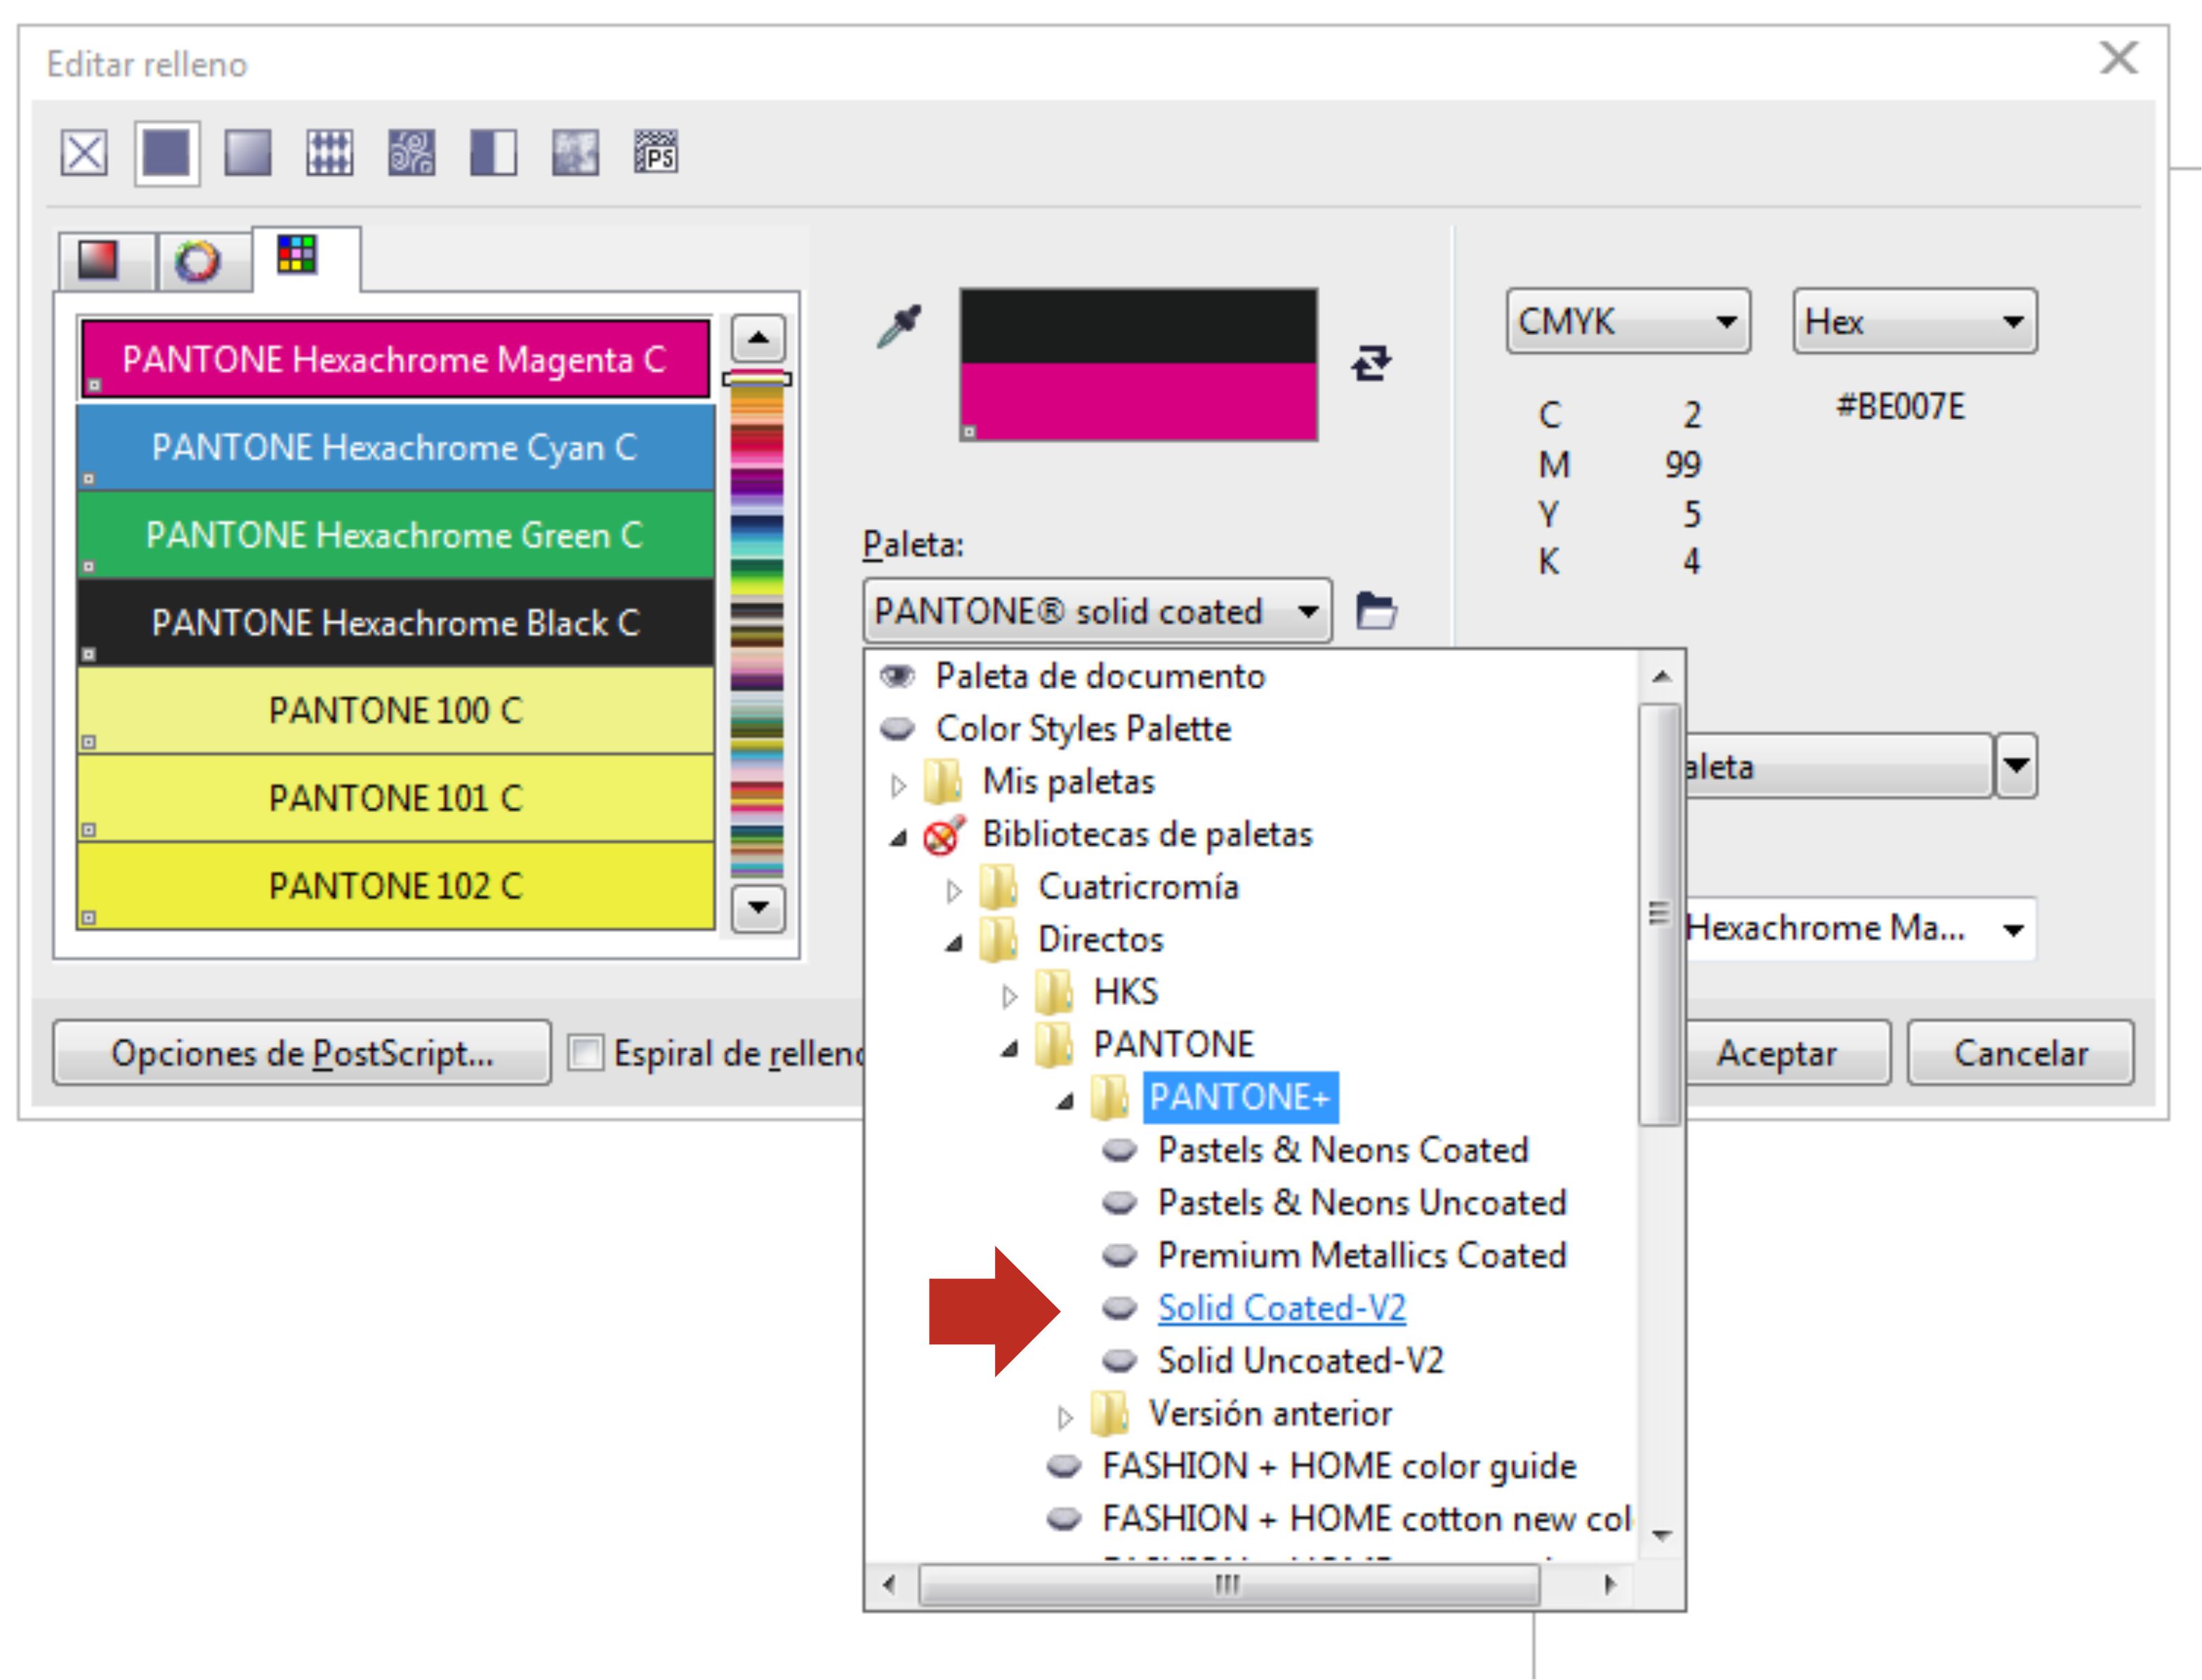The width and height of the screenshot is (2202, 1680).
Task: Choose Pastels & Neons Uncoated palette
Action: coord(1362,1202)
